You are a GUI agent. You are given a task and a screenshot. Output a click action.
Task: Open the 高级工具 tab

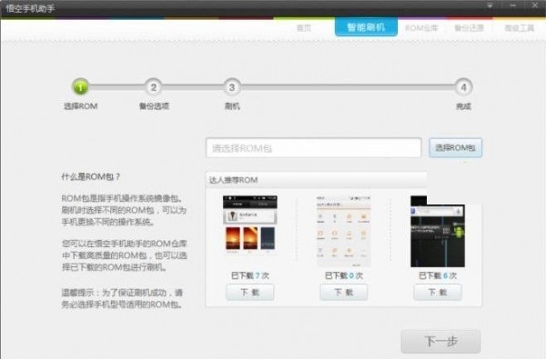click(x=520, y=28)
